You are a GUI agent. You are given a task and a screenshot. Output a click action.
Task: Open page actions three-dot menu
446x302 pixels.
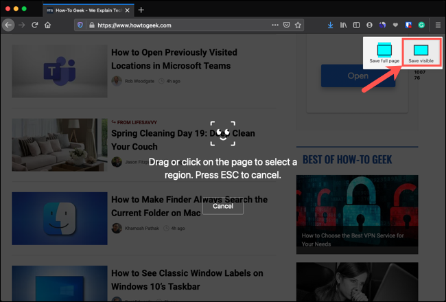click(275, 25)
